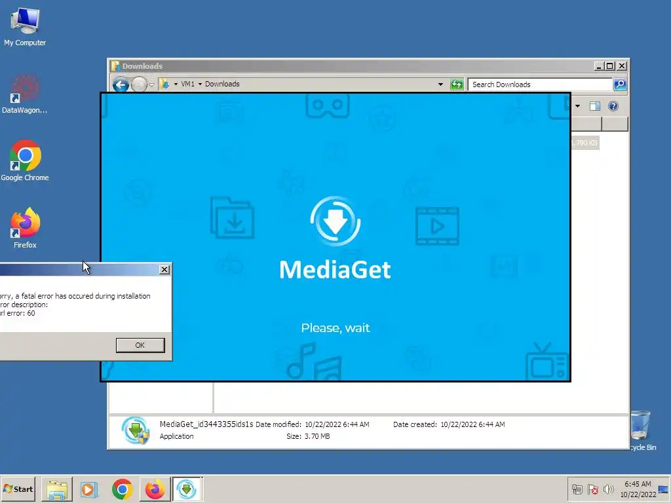Click the network tray icon
Screen dimensions: 671x503
pyautogui.click(x=577, y=489)
